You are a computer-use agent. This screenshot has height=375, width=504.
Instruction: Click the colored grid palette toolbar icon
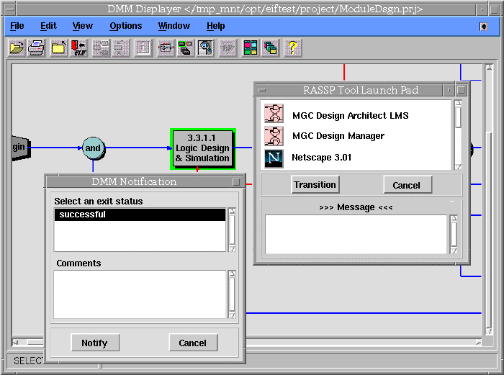[x=250, y=48]
